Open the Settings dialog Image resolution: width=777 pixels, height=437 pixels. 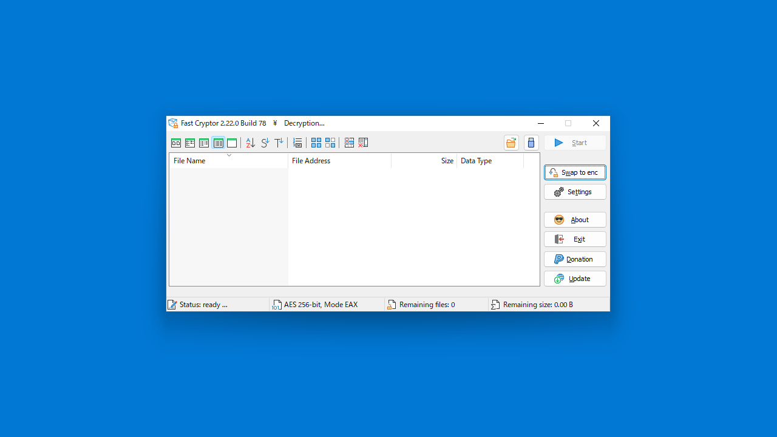575,192
